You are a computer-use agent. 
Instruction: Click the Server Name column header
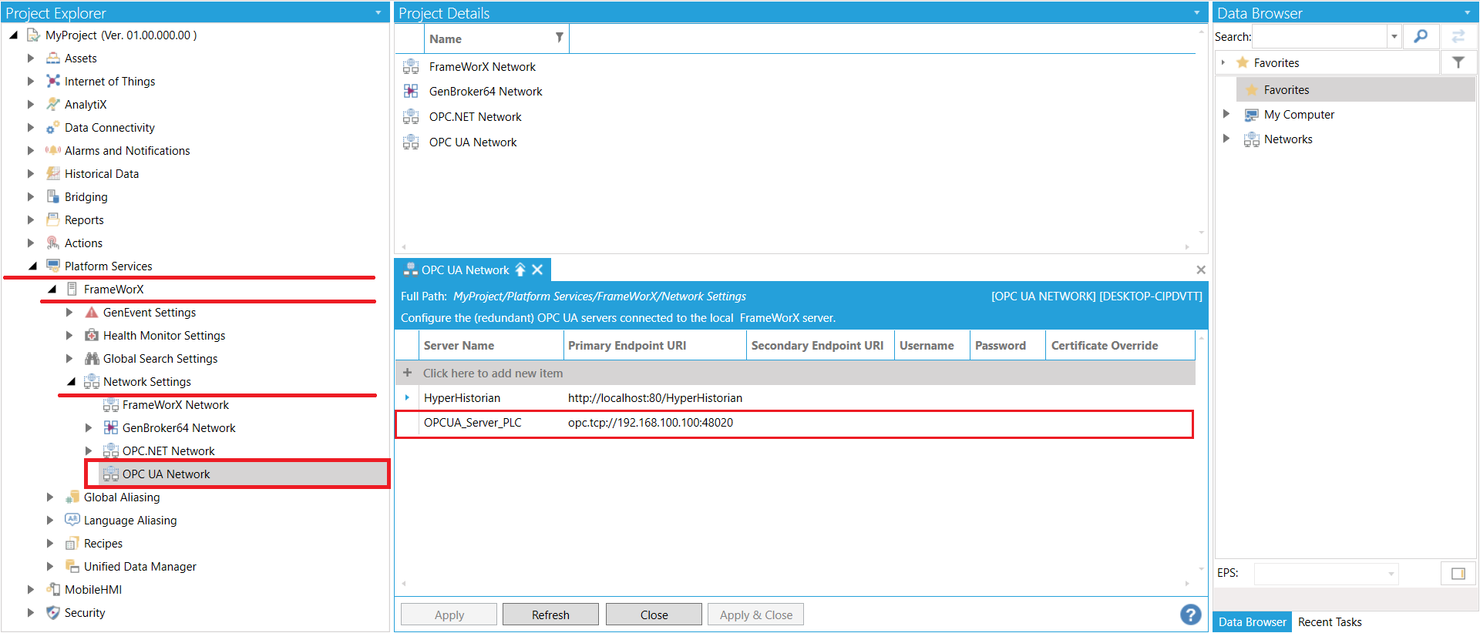(491, 345)
